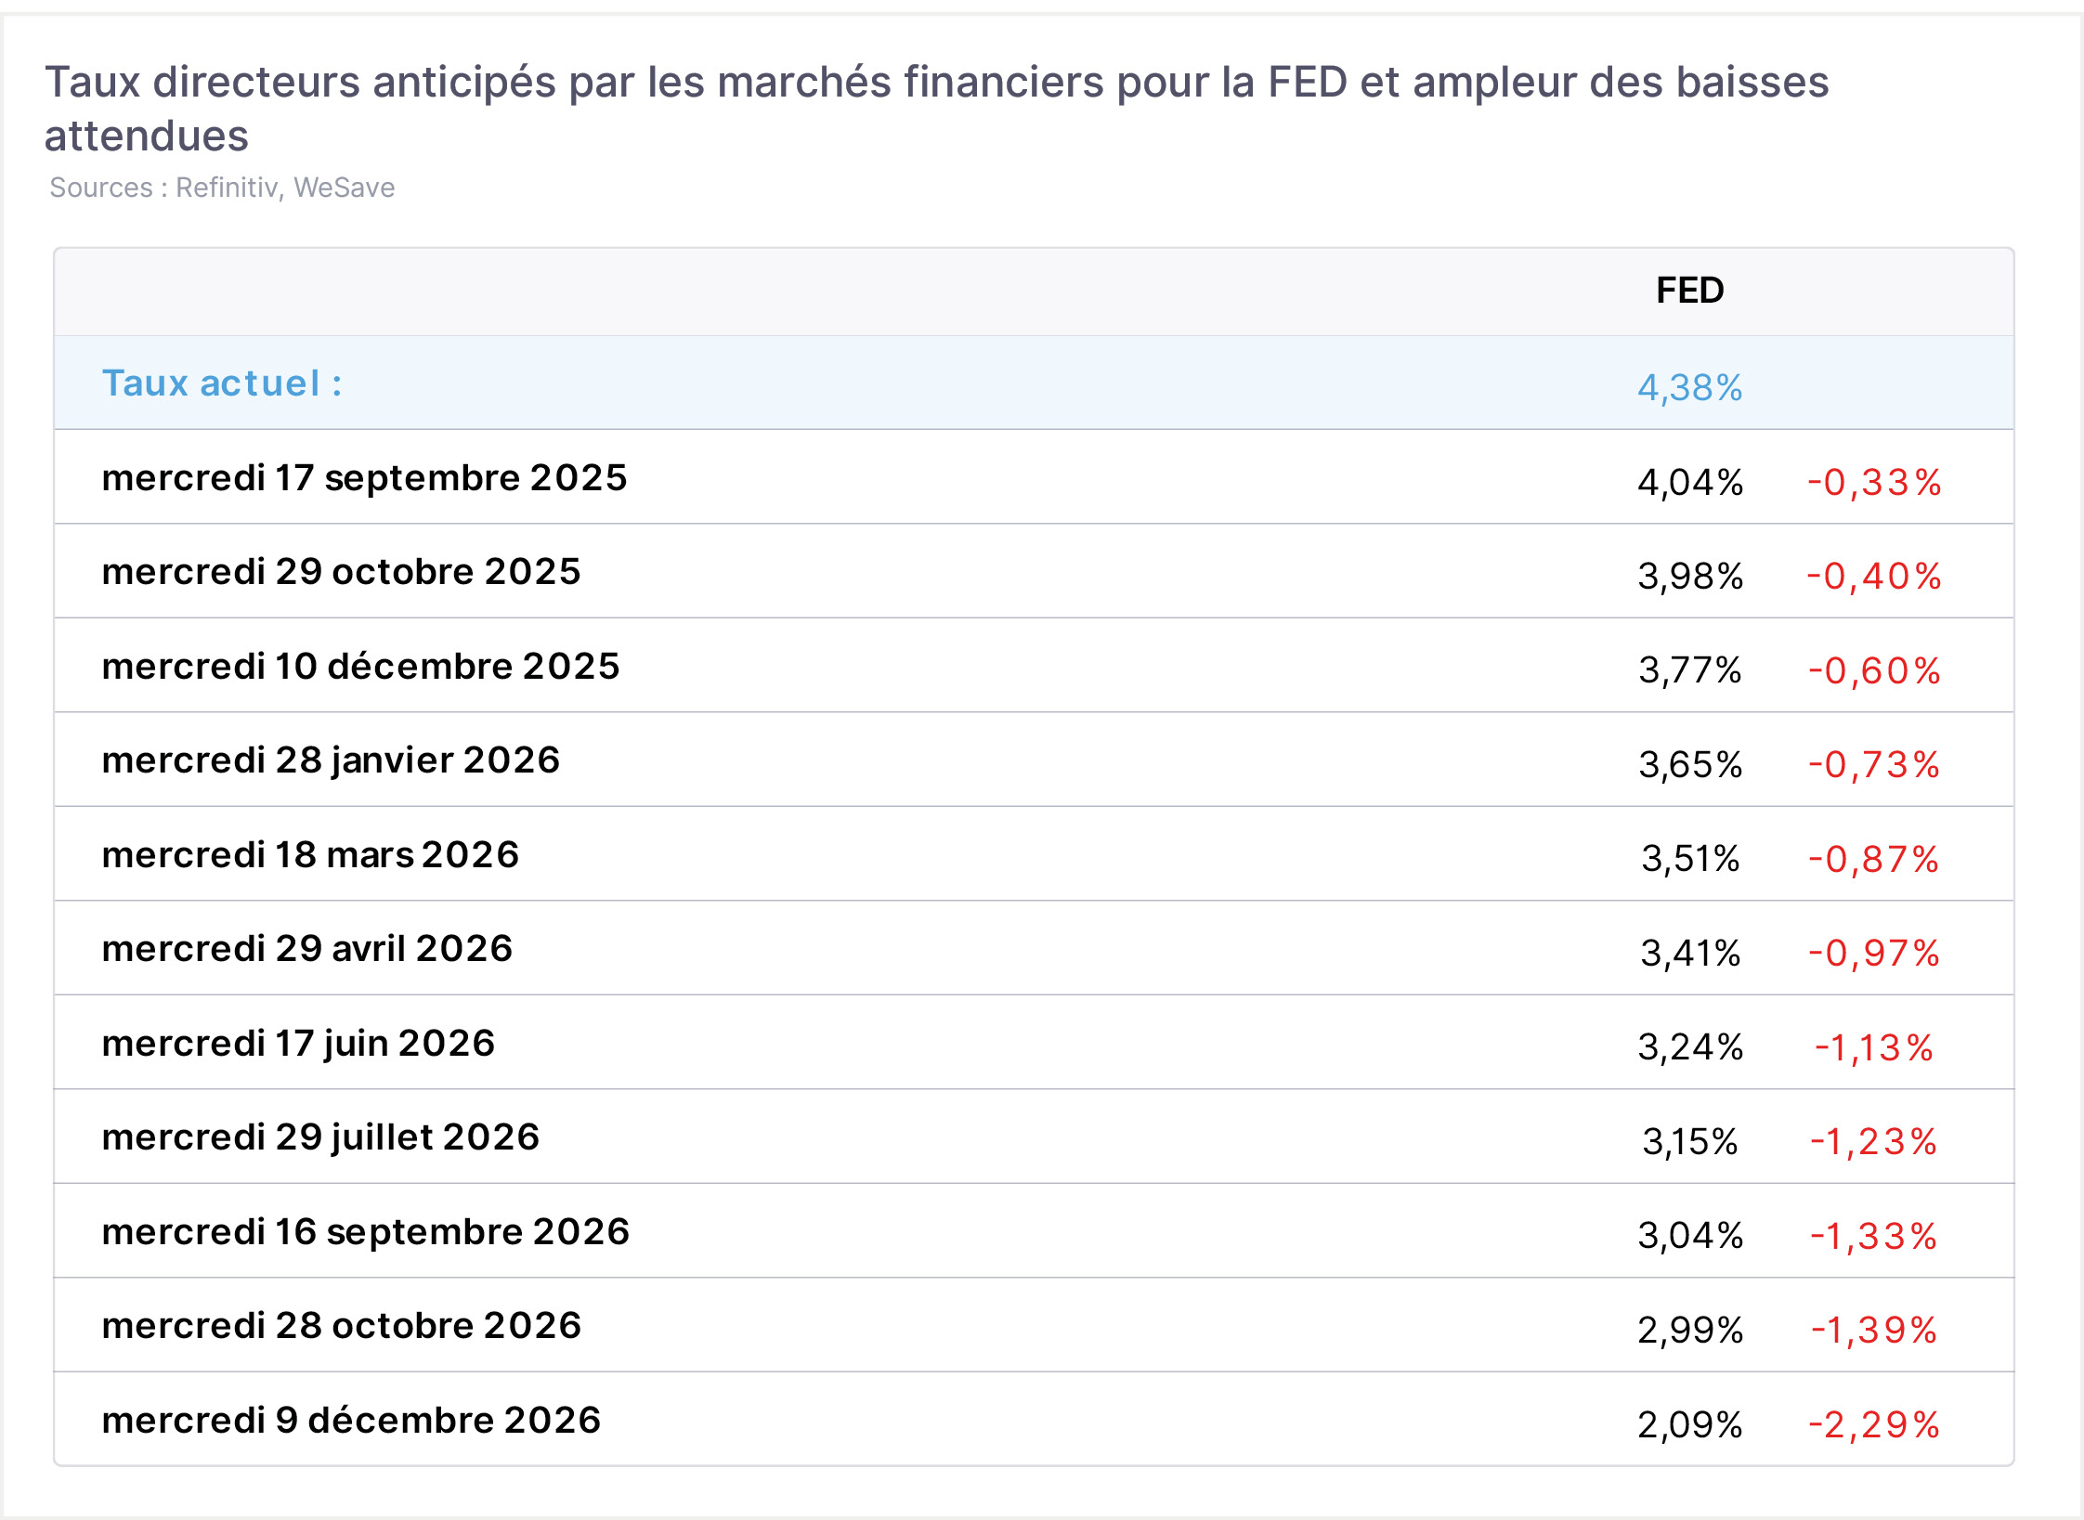Select the -0,40% change value
The height and width of the screenshot is (1520, 2084).
pyautogui.click(x=1874, y=577)
